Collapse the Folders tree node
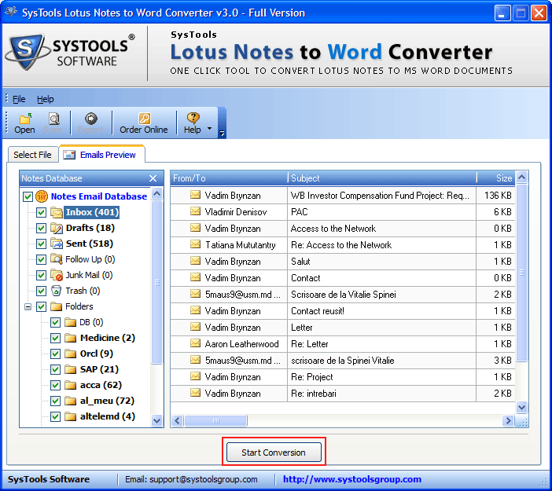The image size is (552, 491). coord(28,306)
